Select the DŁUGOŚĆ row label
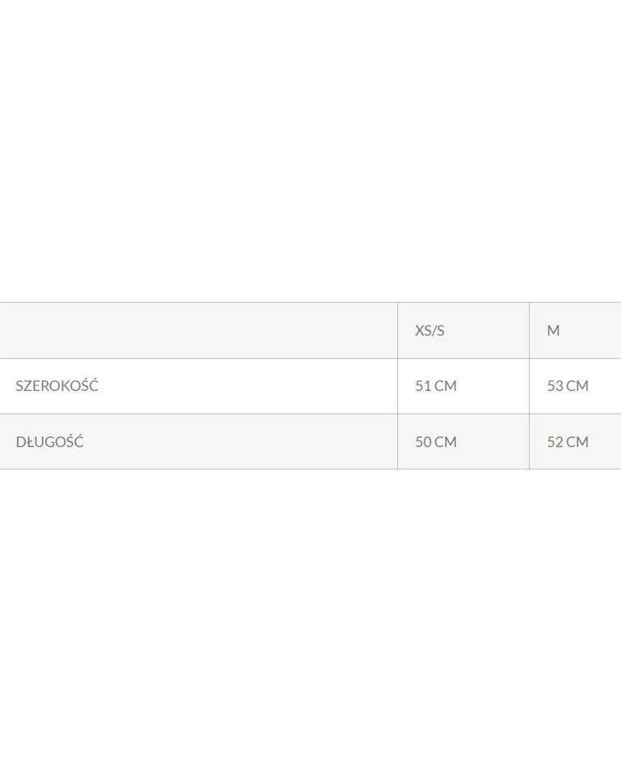Screen dimensions: 621x770 tap(49, 442)
